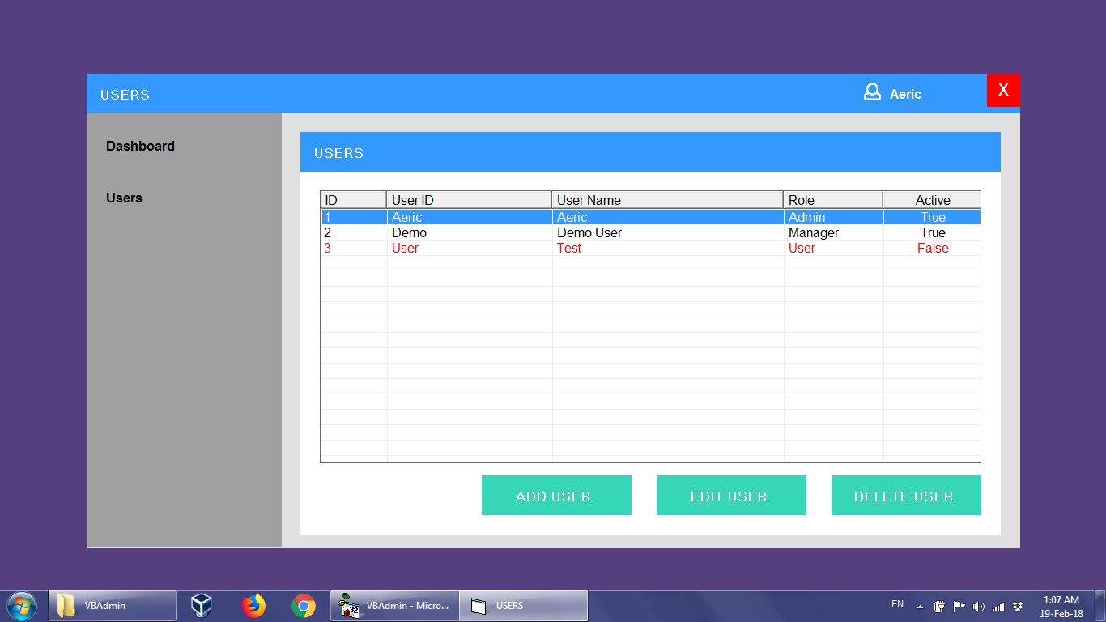Image resolution: width=1106 pixels, height=622 pixels.
Task: Switch to VBAdmin - Microsoft taskbar window
Action: [x=394, y=605]
